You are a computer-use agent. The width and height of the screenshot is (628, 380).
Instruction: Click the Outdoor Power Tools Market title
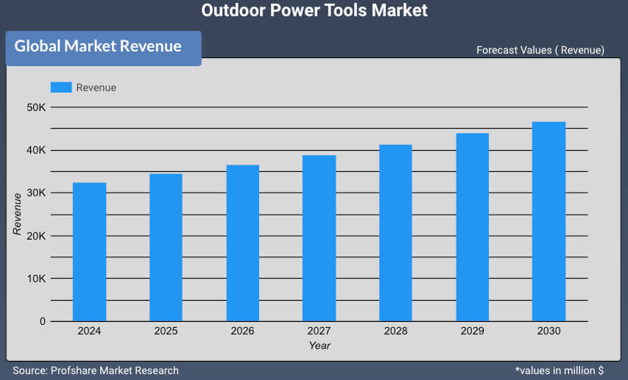tap(314, 10)
